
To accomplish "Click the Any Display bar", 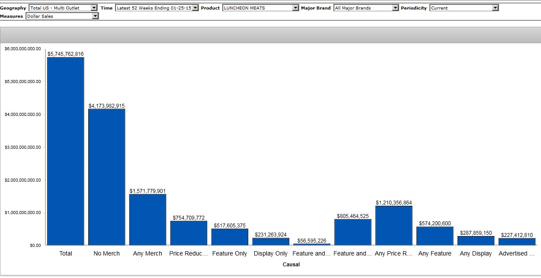I will (x=476, y=241).
